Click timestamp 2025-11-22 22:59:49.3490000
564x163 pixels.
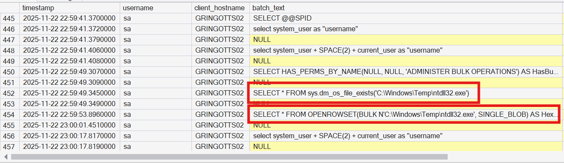(70, 104)
